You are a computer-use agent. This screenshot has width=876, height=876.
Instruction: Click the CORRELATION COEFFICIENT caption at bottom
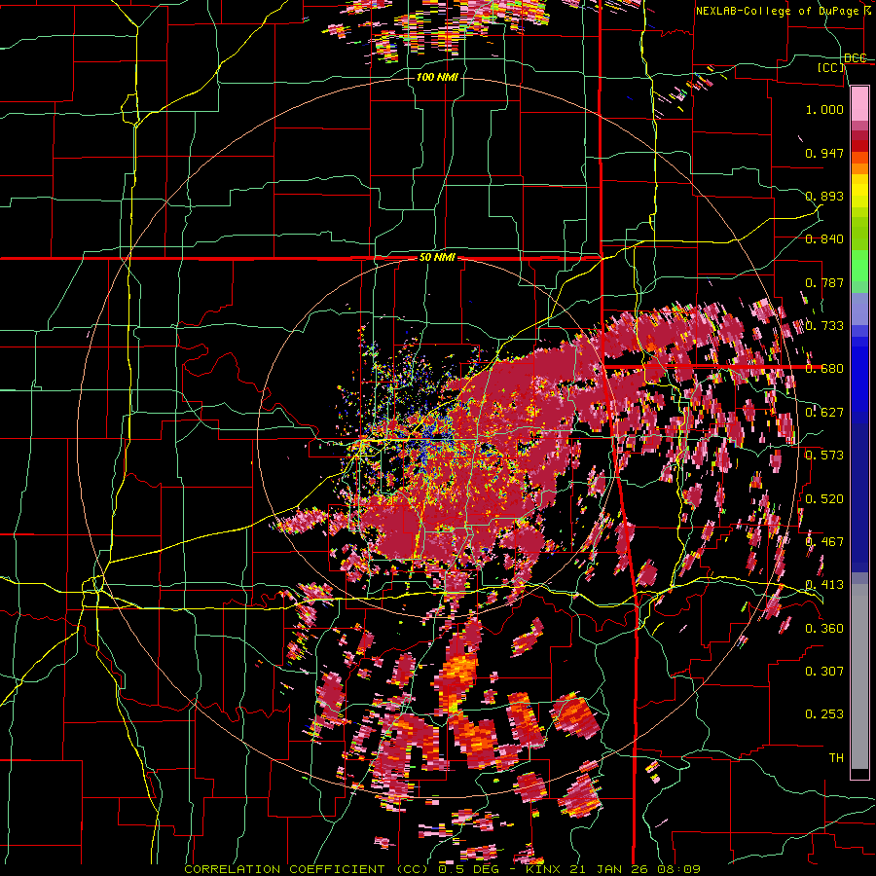[307, 869]
